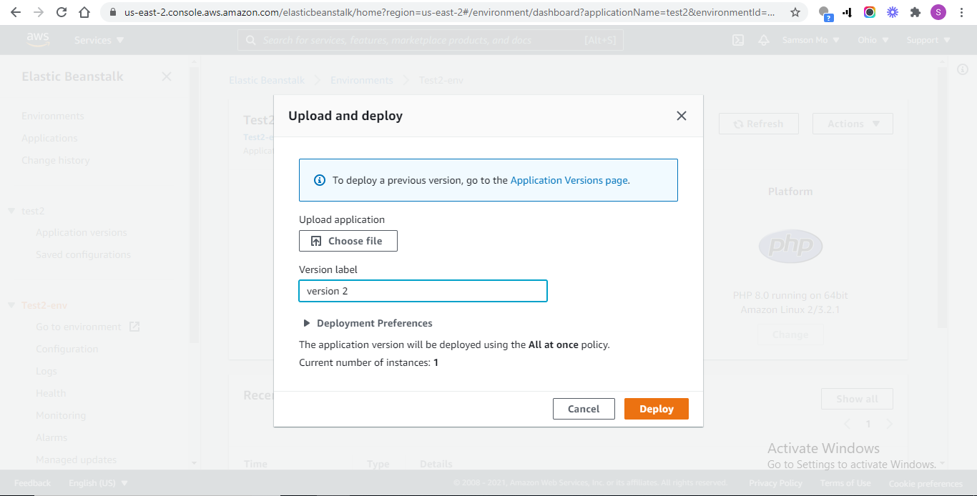The image size is (977, 496).
Task: Expand Deployment Preferences
Action: tap(367, 323)
